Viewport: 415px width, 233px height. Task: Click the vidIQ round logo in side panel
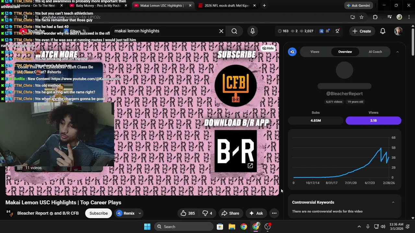pos(292,52)
